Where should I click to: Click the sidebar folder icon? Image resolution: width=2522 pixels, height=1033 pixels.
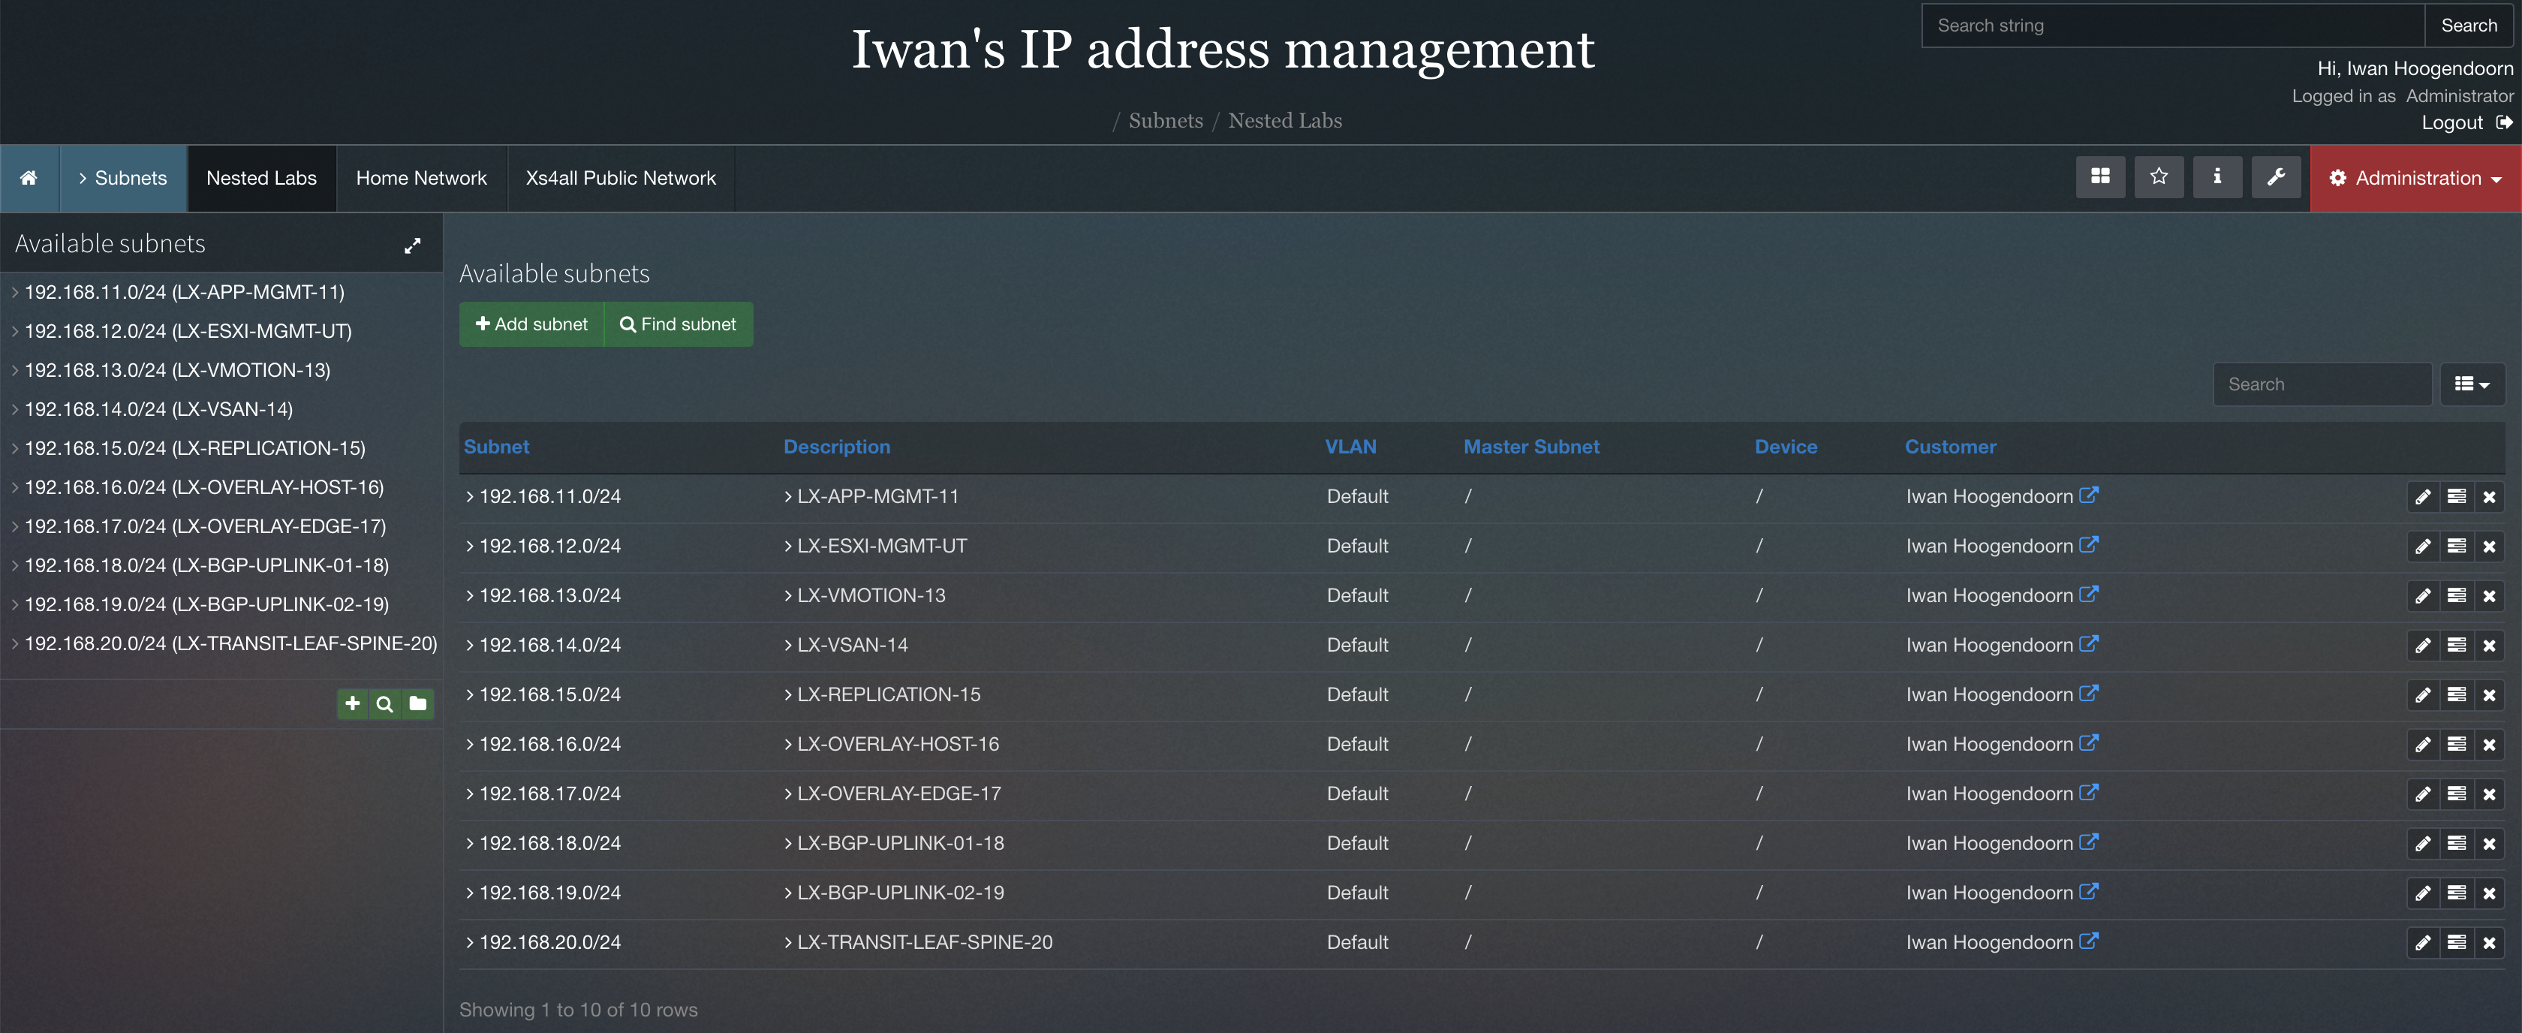point(418,703)
